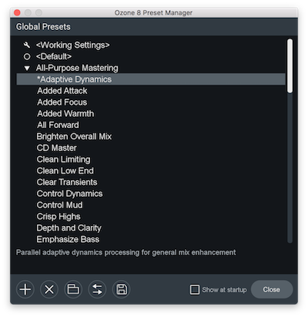Click the Close button
Screen dimensions: 308x317
[x=272, y=289]
